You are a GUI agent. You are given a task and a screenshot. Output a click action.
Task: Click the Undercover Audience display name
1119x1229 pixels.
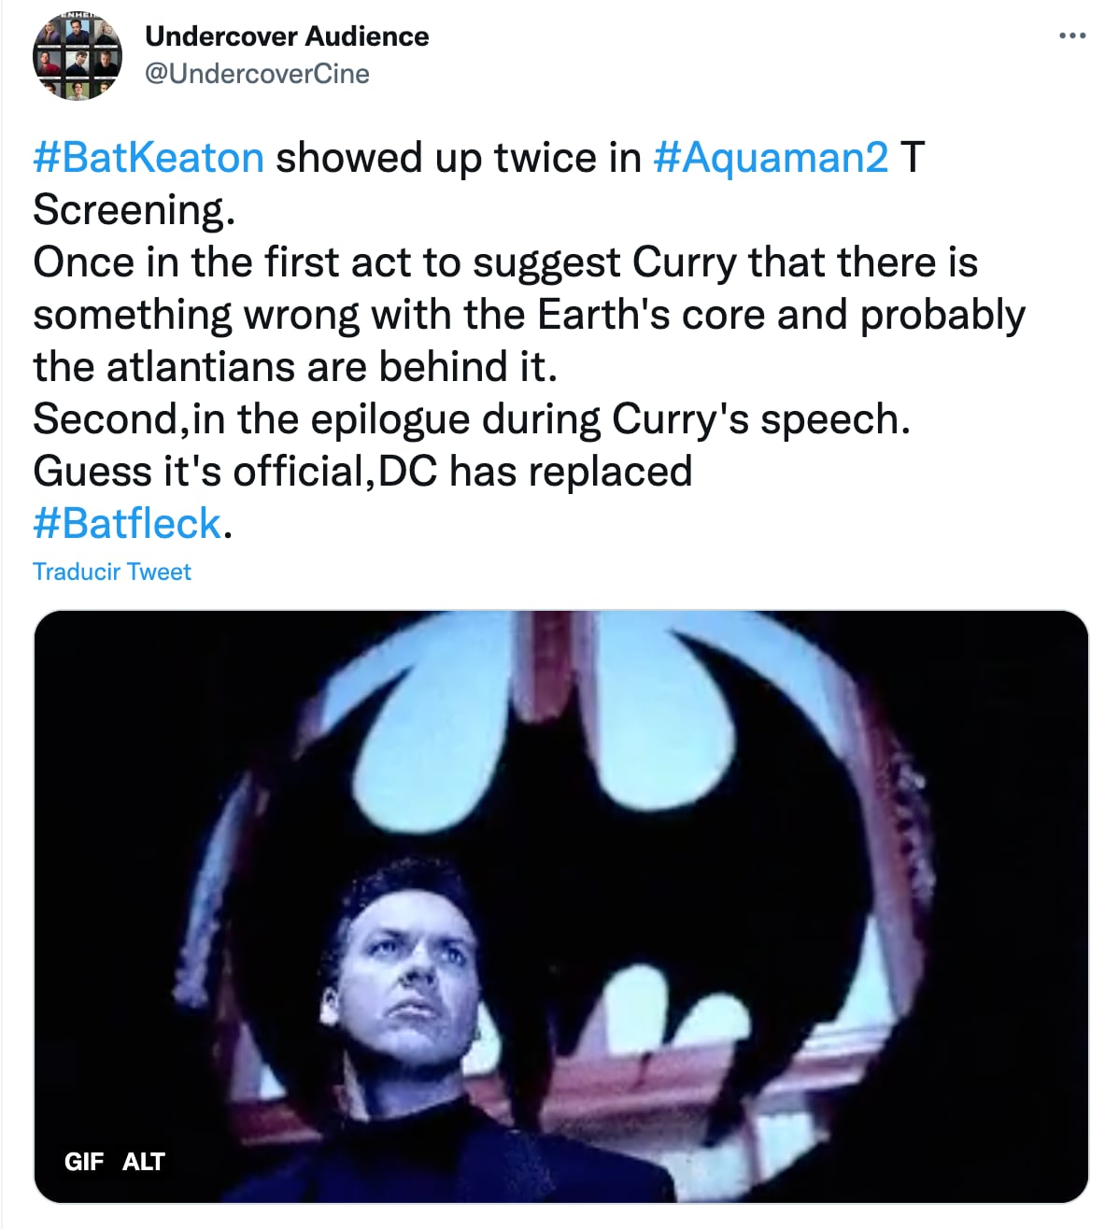[x=287, y=36]
